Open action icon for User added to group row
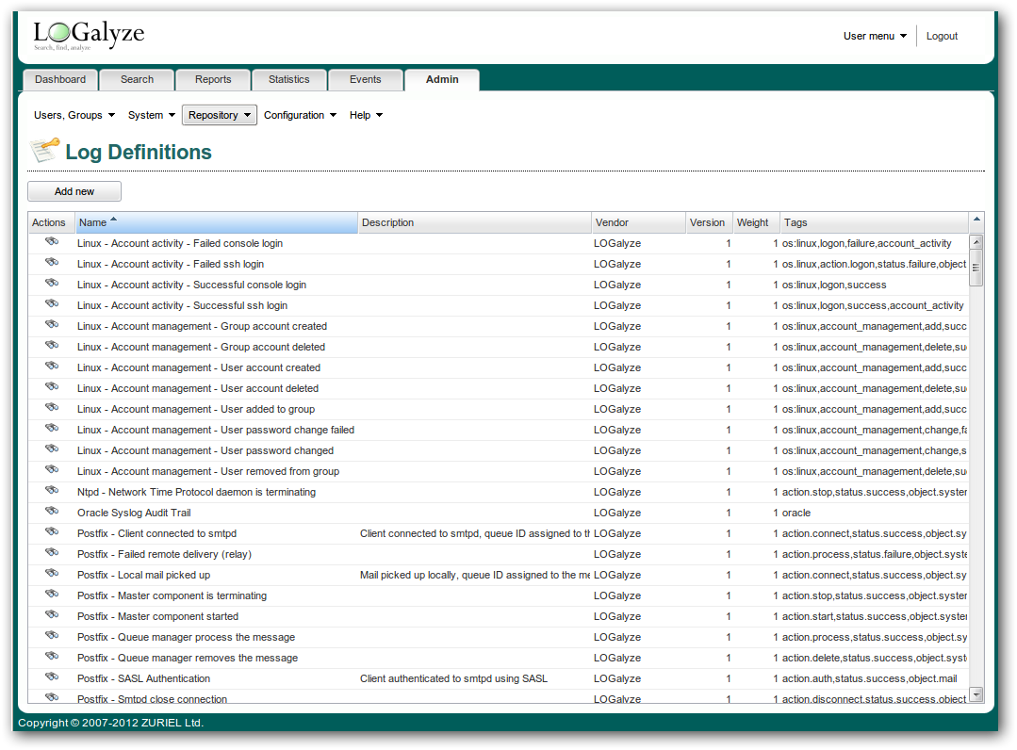1017x750 pixels. click(52, 408)
